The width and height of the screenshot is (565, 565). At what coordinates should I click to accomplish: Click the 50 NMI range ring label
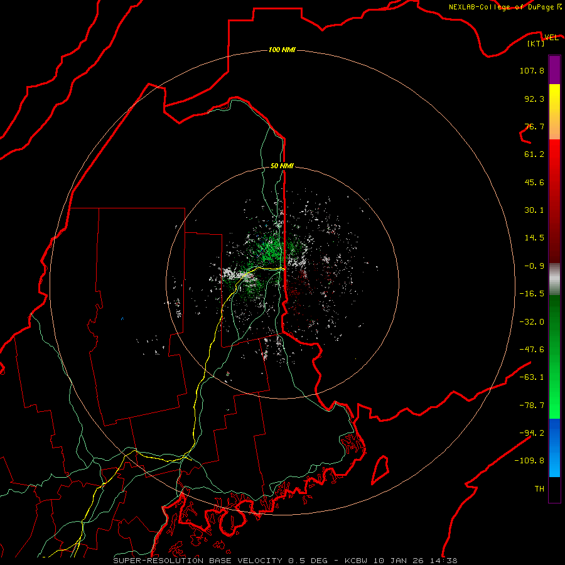coord(282,166)
